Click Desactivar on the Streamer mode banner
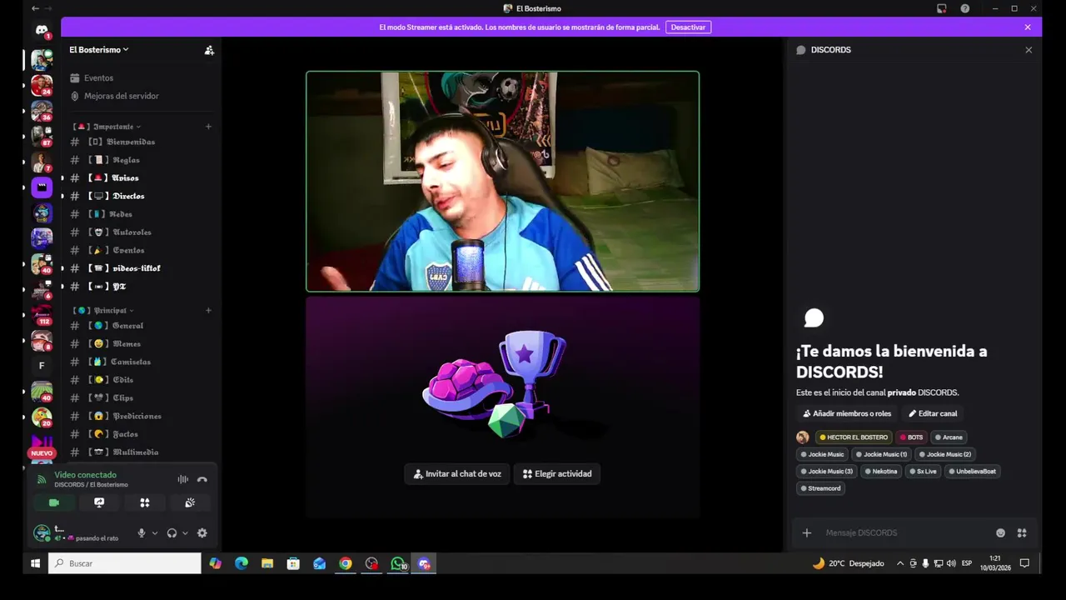 click(x=688, y=27)
